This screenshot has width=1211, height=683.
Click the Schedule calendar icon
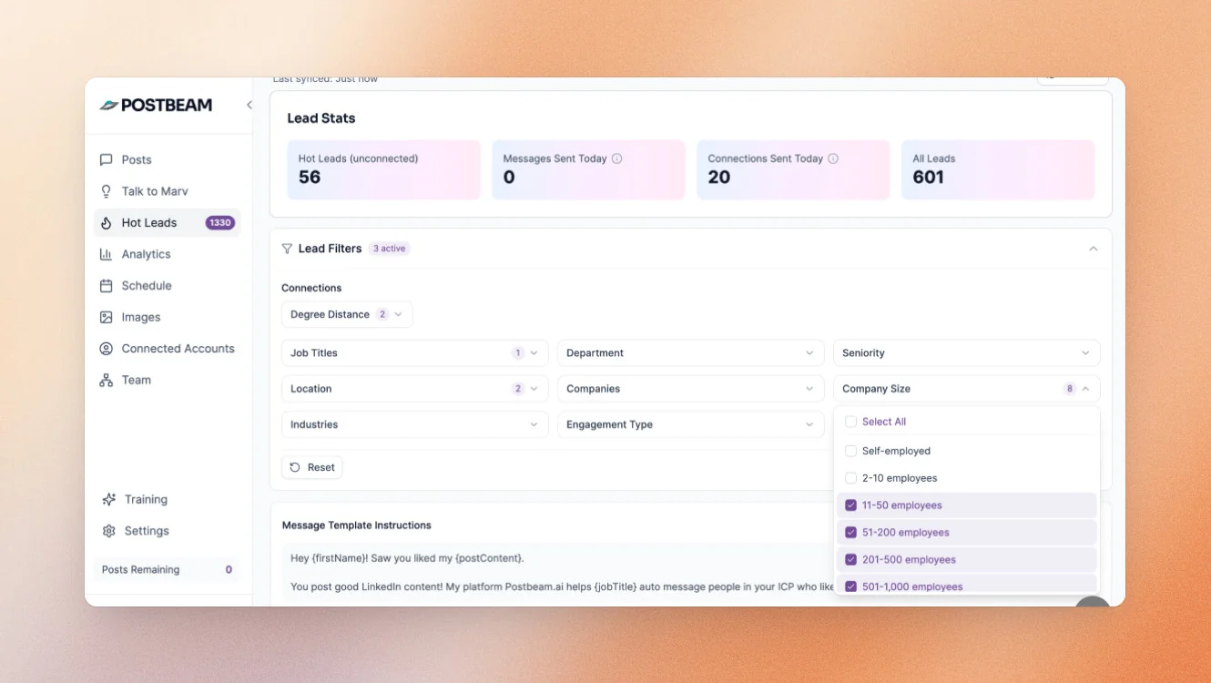[107, 286]
